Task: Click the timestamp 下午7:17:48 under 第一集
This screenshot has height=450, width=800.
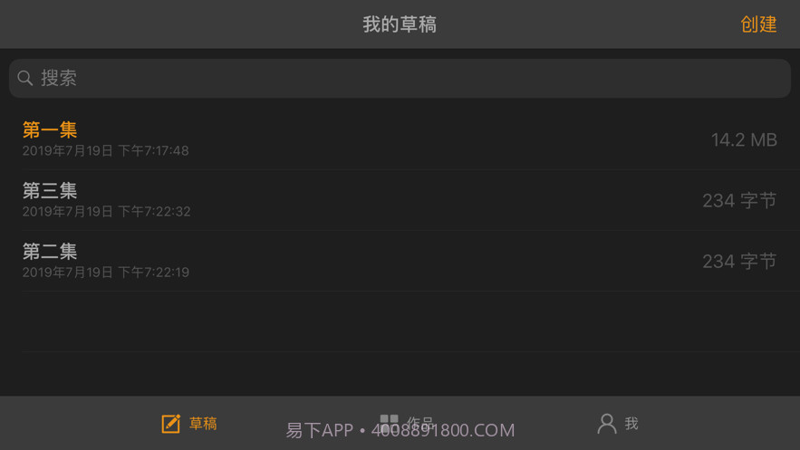Action: 154,151
